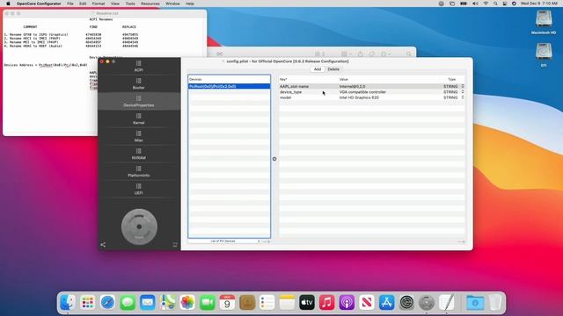Image resolution: width=563 pixels, height=316 pixels.
Task: Select the DeviceProperties sidebar section
Action: [139, 102]
